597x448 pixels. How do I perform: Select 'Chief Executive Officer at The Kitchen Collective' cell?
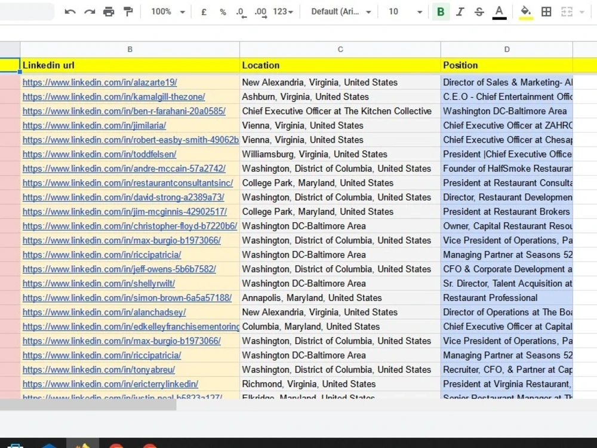tap(340, 111)
